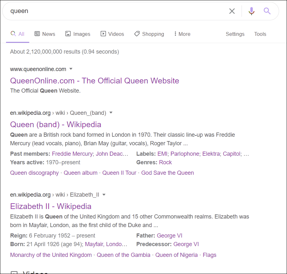Open the Queen of Nigeria sitelink
This screenshot has height=274, width=287.
[176, 255]
